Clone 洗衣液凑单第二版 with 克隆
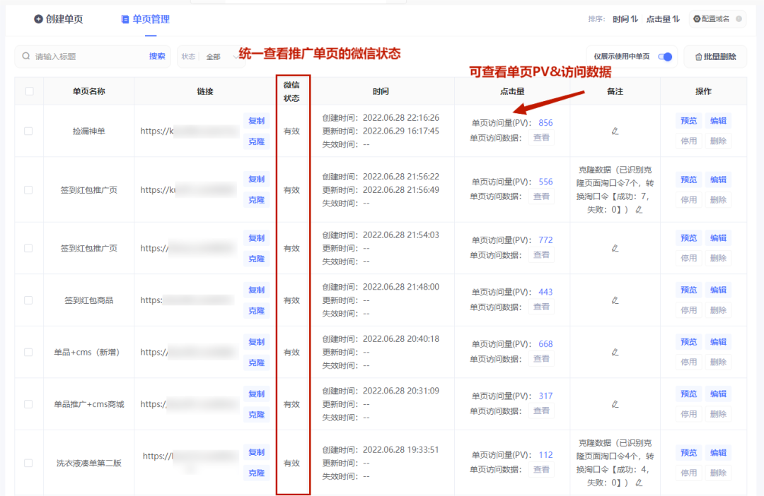 click(x=256, y=473)
